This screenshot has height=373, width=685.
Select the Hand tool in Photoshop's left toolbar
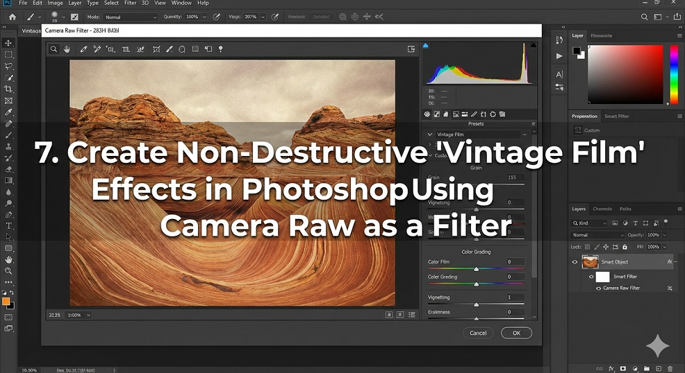tap(8, 259)
